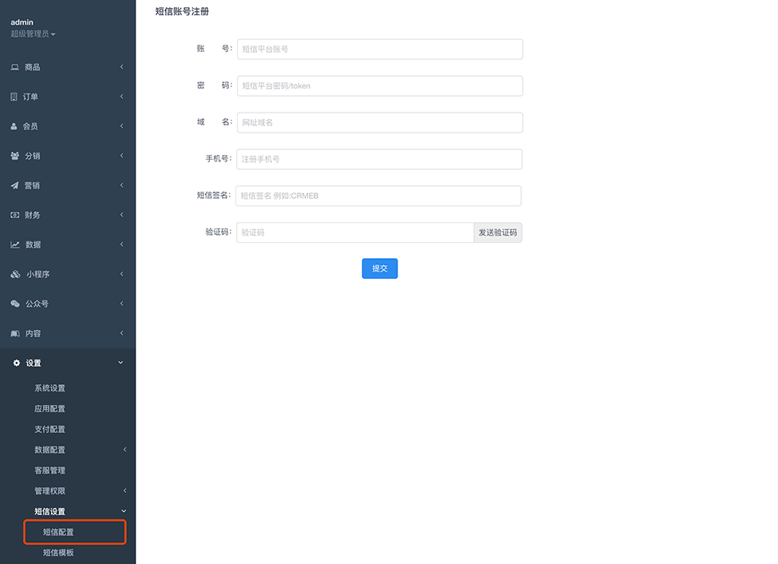Expand the 小程序 menu chevron
The height and width of the screenshot is (564, 778).
(x=121, y=274)
